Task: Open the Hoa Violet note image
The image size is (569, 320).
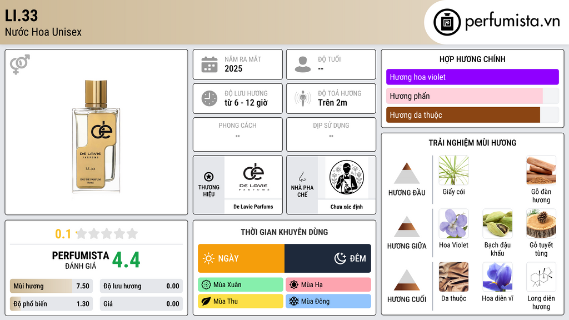Action: 453,223
